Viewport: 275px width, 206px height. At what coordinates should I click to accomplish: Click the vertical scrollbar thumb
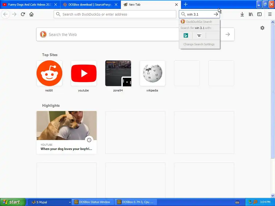tap(273, 91)
